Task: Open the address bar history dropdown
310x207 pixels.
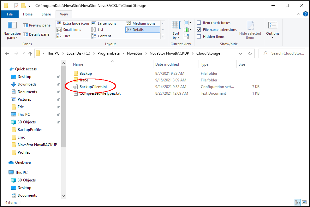Action: coord(241,53)
